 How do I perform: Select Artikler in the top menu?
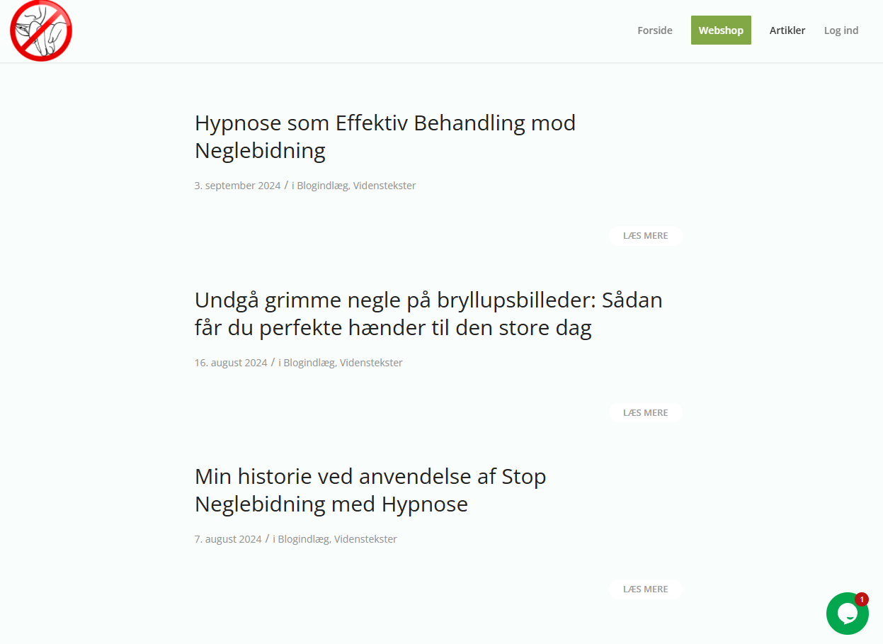[x=787, y=30]
